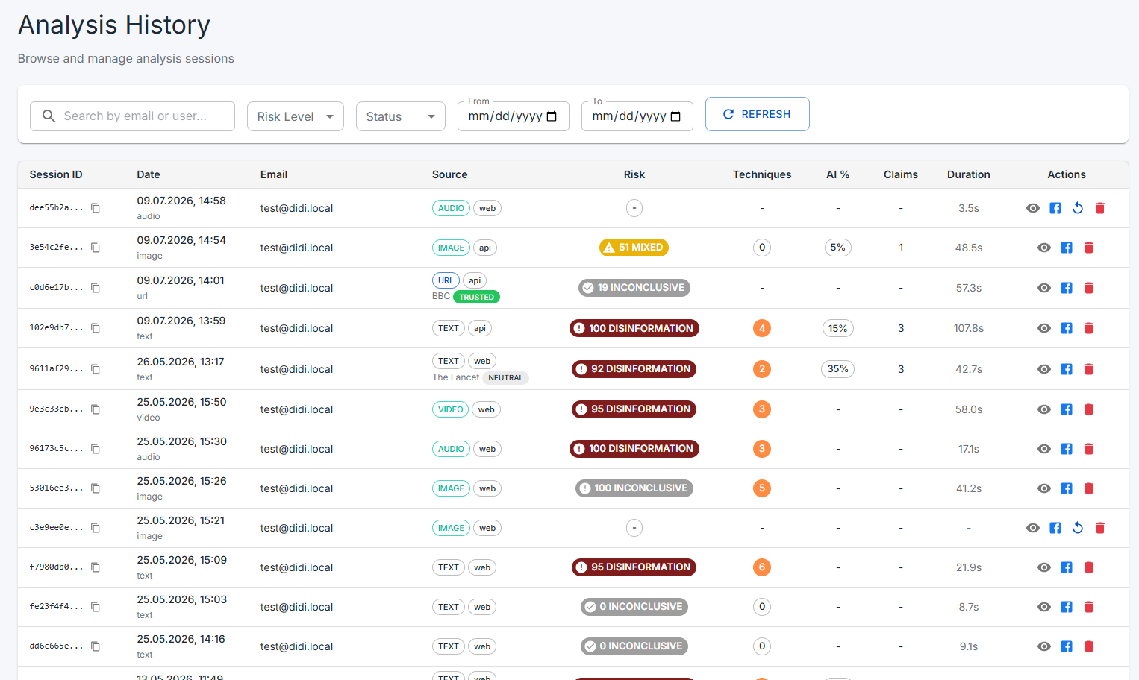
Task: Share session 3e54c2fe on Facebook
Action: pos(1067,248)
